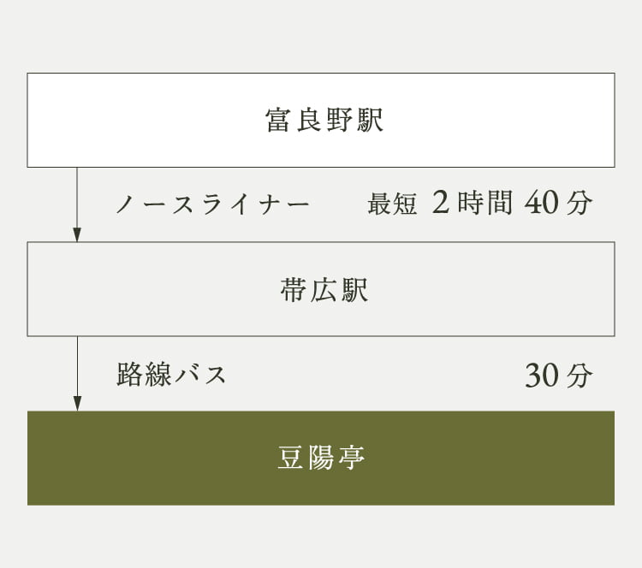This screenshot has height=568, width=642.
Task: Click the olive green color area
Action: (163, 458)
